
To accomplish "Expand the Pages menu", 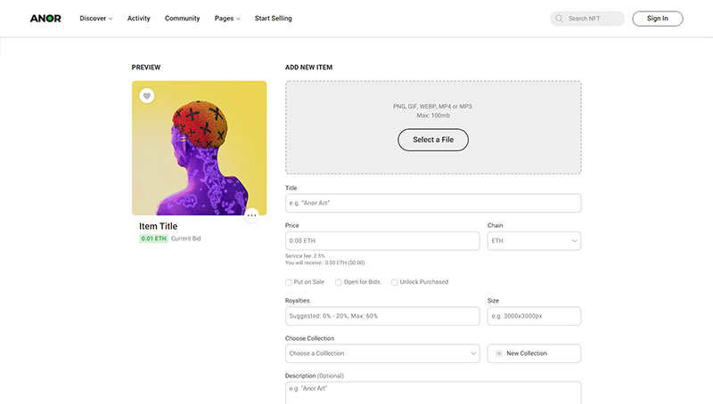I will 227,18.
